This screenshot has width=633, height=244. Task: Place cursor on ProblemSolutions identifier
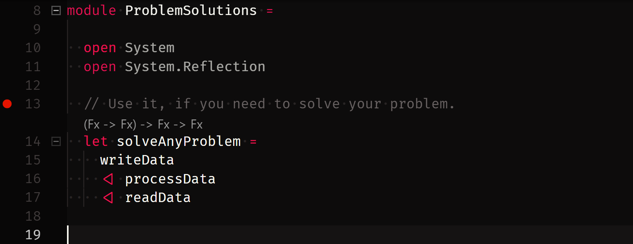191,11
